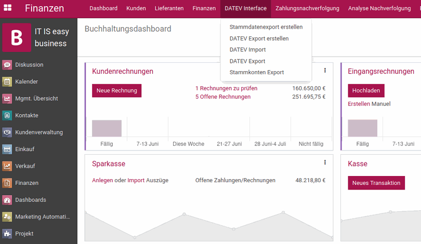
Task: Open the Zahlungsnachverfolgung menu
Action: tap(307, 8)
